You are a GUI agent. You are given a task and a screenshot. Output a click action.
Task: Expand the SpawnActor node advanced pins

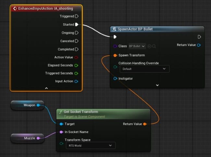pyautogui.click(x=157, y=85)
